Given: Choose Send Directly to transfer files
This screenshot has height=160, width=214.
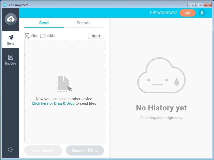Looking at the screenshot, I should tap(43, 150).
